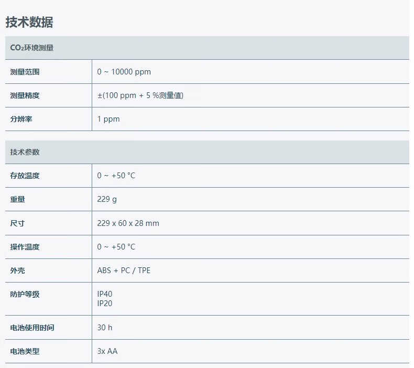The width and height of the screenshot is (414, 368).
Task: Click the 分辨率 row label
Action: (21, 119)
